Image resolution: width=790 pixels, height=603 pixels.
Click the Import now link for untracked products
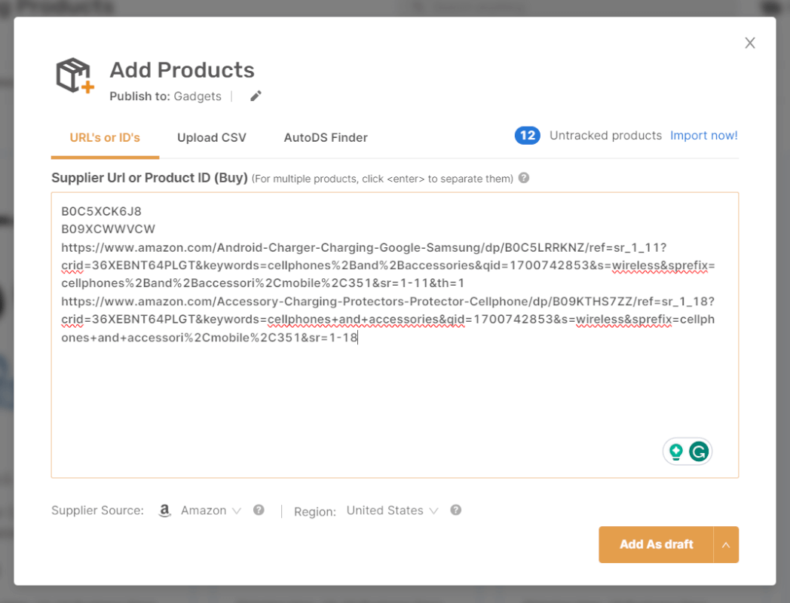coord(703,135)
